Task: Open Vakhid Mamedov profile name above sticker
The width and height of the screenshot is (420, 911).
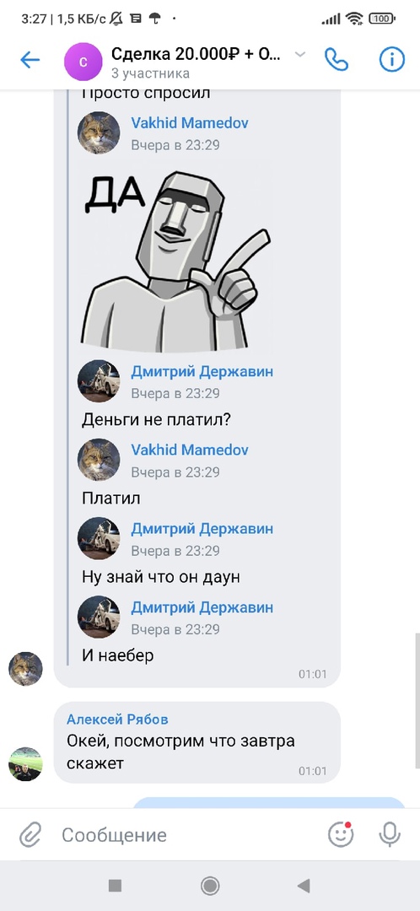Action: pyautogui.click(x=190, y=123)
